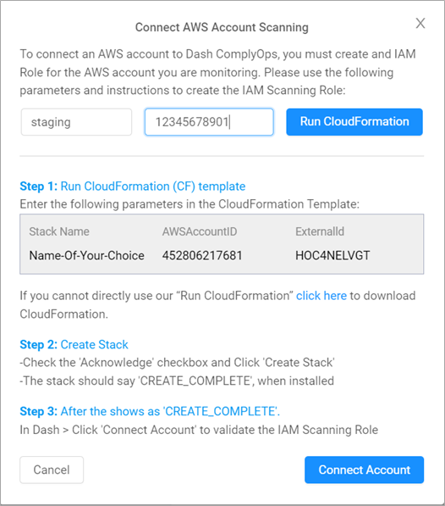Screen dimensions: 445x506
Task: Focus the account ID field with 12345678901
Action: coord(209,122)
